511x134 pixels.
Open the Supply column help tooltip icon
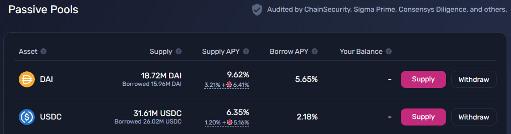[x=179, y=51]
